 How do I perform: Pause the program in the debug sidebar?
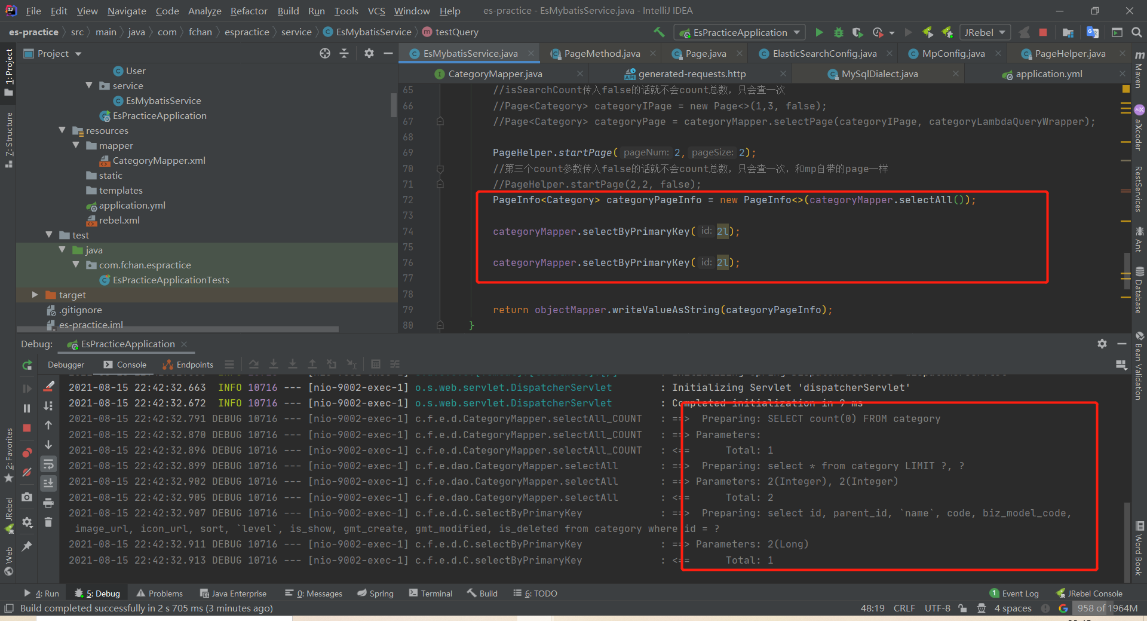27,408
